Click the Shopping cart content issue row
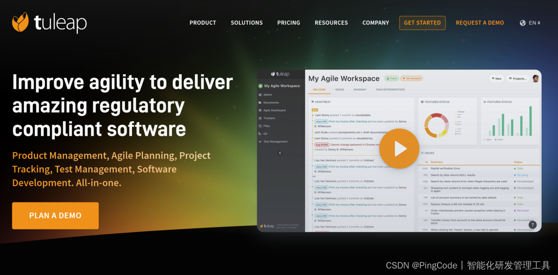Screen dimensions: 558x275 pos(480,189)
